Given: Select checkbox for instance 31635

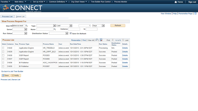Looking at the screenshot, I should click(3, 66).
